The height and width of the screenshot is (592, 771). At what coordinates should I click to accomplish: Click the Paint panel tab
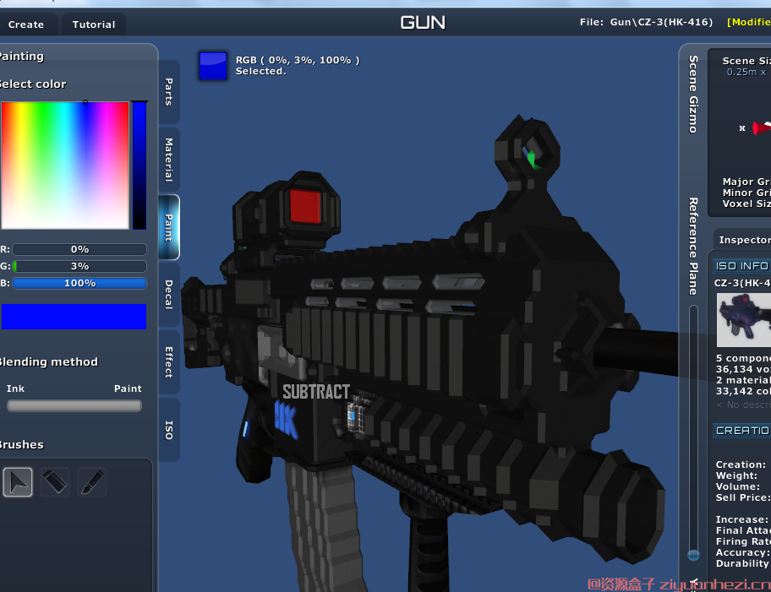click(x=168, y=226)
